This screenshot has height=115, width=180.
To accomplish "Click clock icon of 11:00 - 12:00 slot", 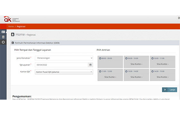I will point(100,71).
